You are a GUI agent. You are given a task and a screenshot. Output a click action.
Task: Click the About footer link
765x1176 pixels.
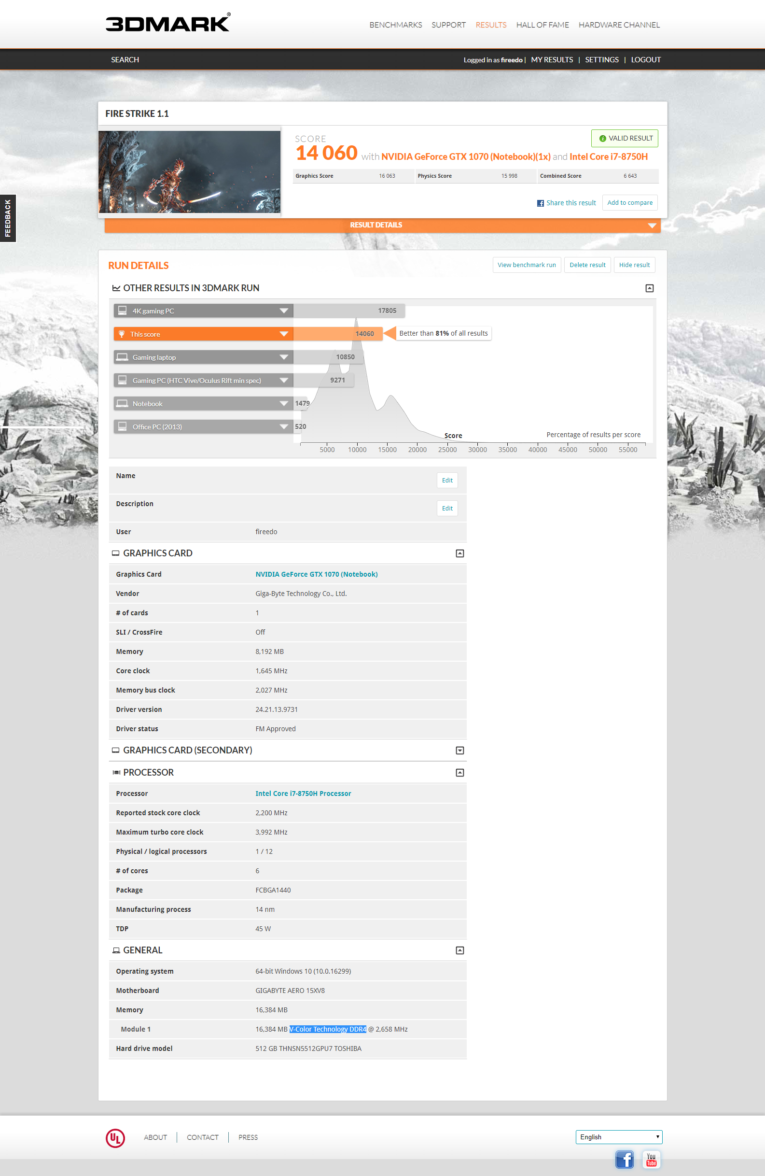(155, 1137)
